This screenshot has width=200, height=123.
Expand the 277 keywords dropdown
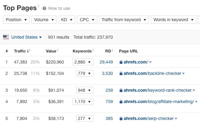pyautogui.click(x=85, y=118)
